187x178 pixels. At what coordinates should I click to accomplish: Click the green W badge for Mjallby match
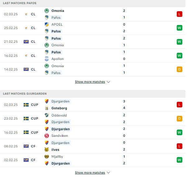[180, 160]
